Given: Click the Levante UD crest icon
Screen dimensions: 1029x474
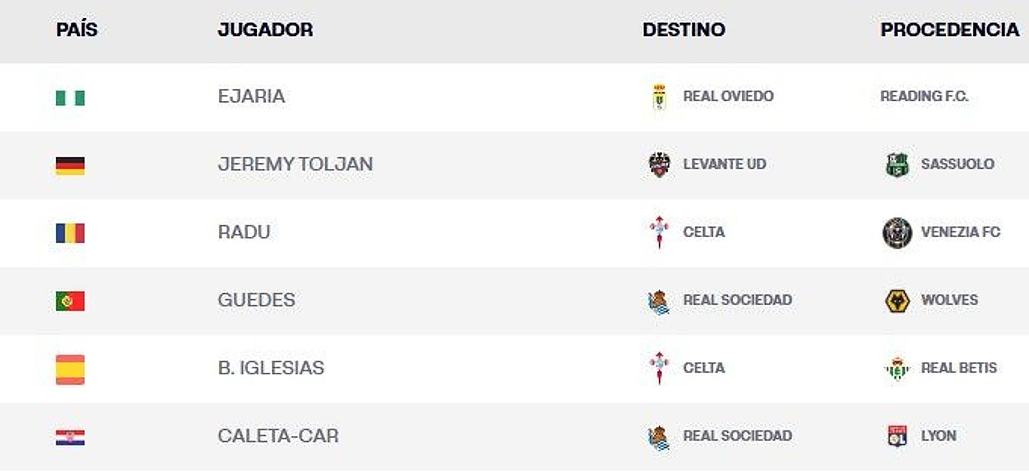Looking at the screenshot, I should click(659, 164).
